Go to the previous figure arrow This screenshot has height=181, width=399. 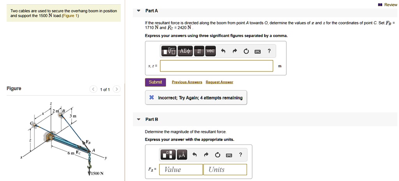(x=94, y=89)
